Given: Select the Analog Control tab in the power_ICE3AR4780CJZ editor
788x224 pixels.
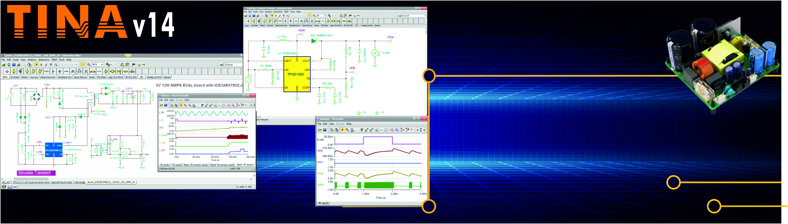Looking at the screenshot, I should click(154, 77).
